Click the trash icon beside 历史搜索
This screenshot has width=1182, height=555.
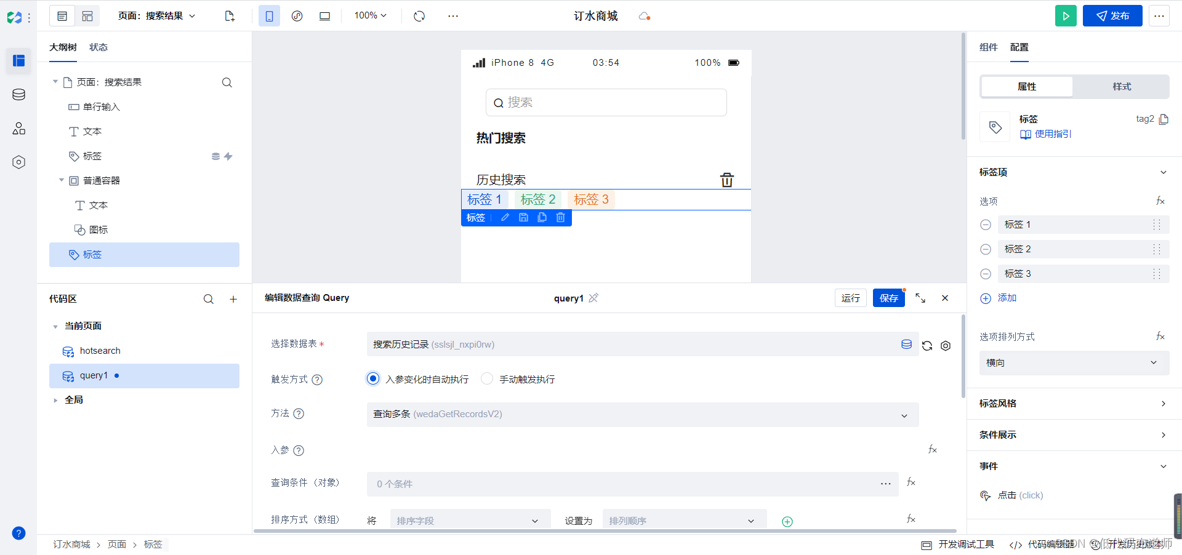pos(727,180)
